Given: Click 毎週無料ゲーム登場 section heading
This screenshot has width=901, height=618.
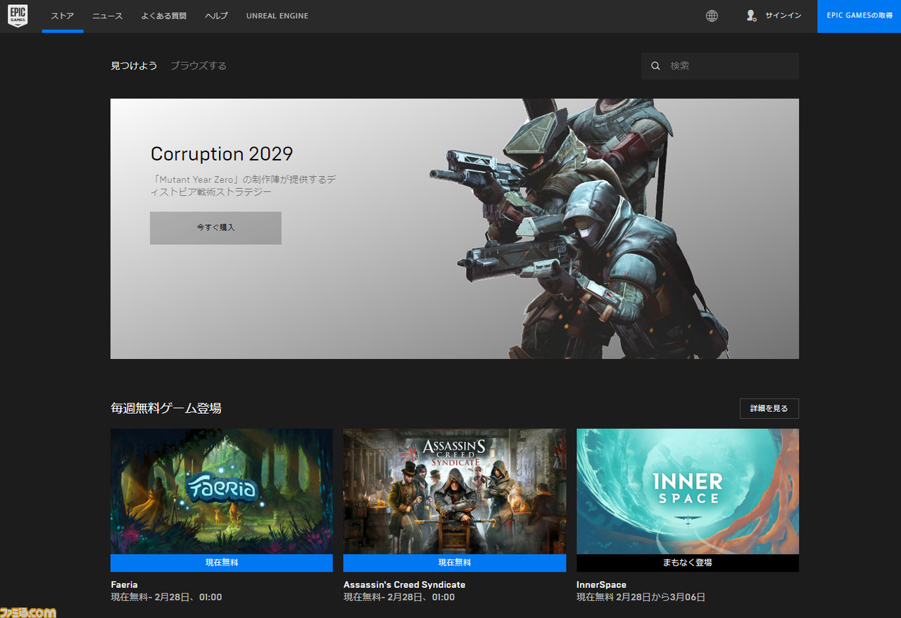Looking at the screenshot, I should [x=166, y=408].
